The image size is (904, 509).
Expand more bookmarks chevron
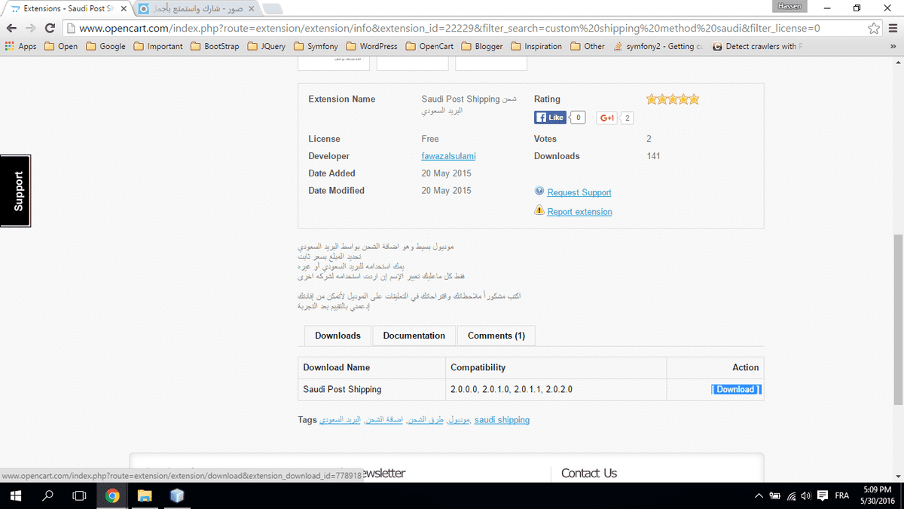point(893,46)
